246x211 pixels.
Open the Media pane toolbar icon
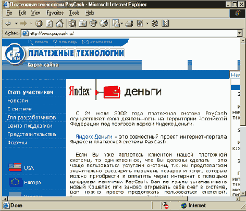coord(93,23)
